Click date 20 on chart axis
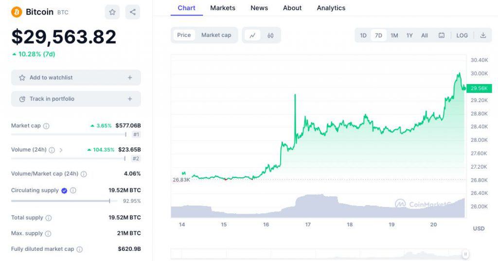This screenshot has height=261, width=498. (x=433, y=225)
